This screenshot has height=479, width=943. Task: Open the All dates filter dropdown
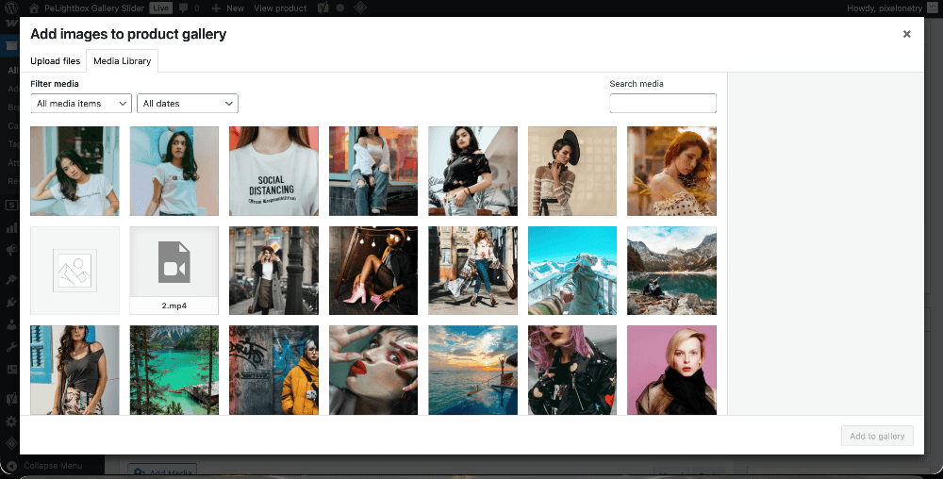point(187,104)
